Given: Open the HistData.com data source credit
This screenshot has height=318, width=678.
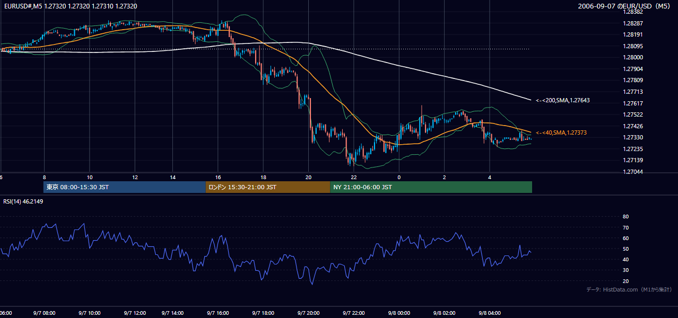Looking at the screenshot, I should coord(629,289).
